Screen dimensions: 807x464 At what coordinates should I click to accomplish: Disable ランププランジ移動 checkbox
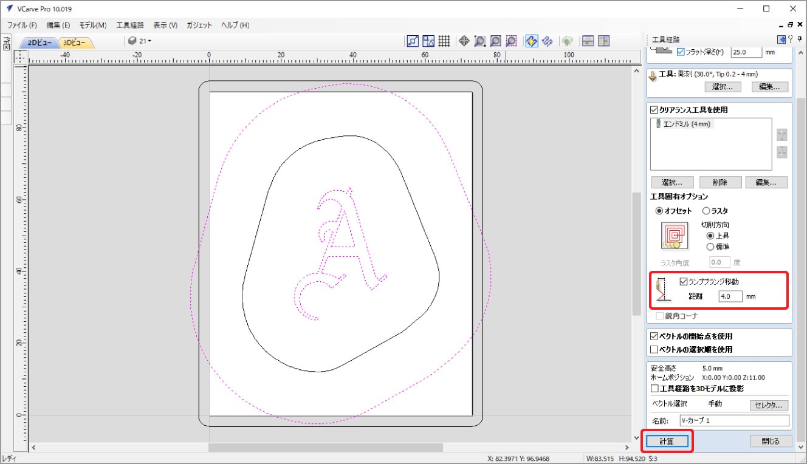pyautogui.click(x=684, y=282)
